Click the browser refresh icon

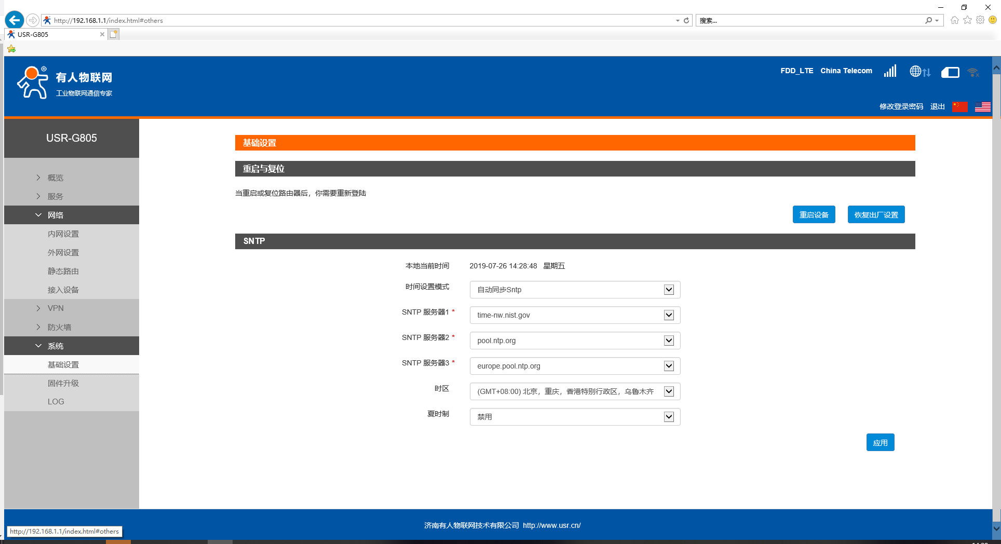pos(686,20)
